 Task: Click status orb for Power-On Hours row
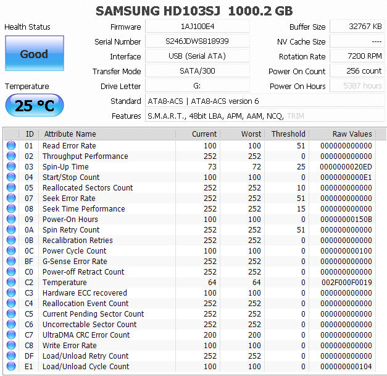[11, 219]
